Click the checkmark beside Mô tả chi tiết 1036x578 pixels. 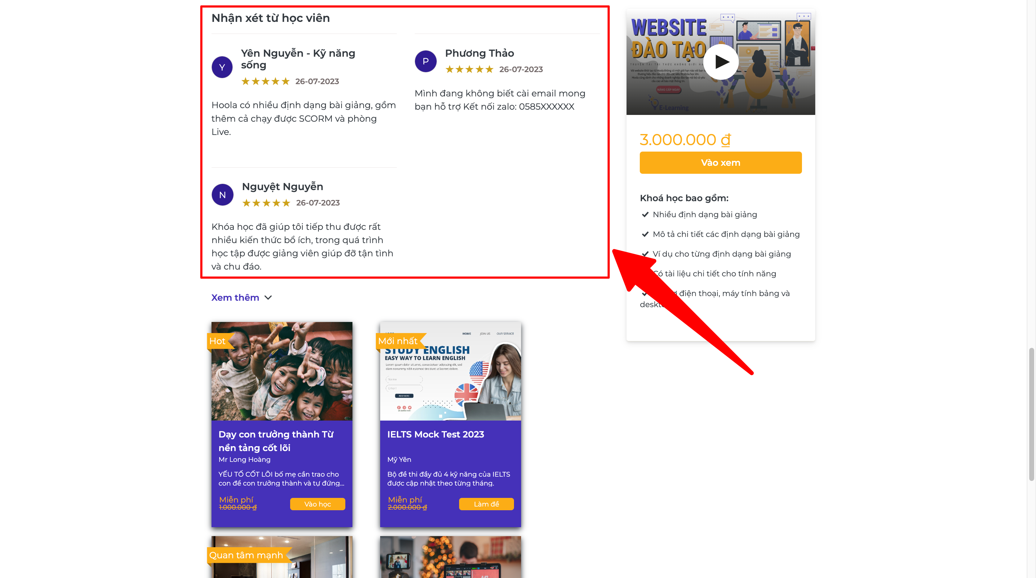point(645,234)
